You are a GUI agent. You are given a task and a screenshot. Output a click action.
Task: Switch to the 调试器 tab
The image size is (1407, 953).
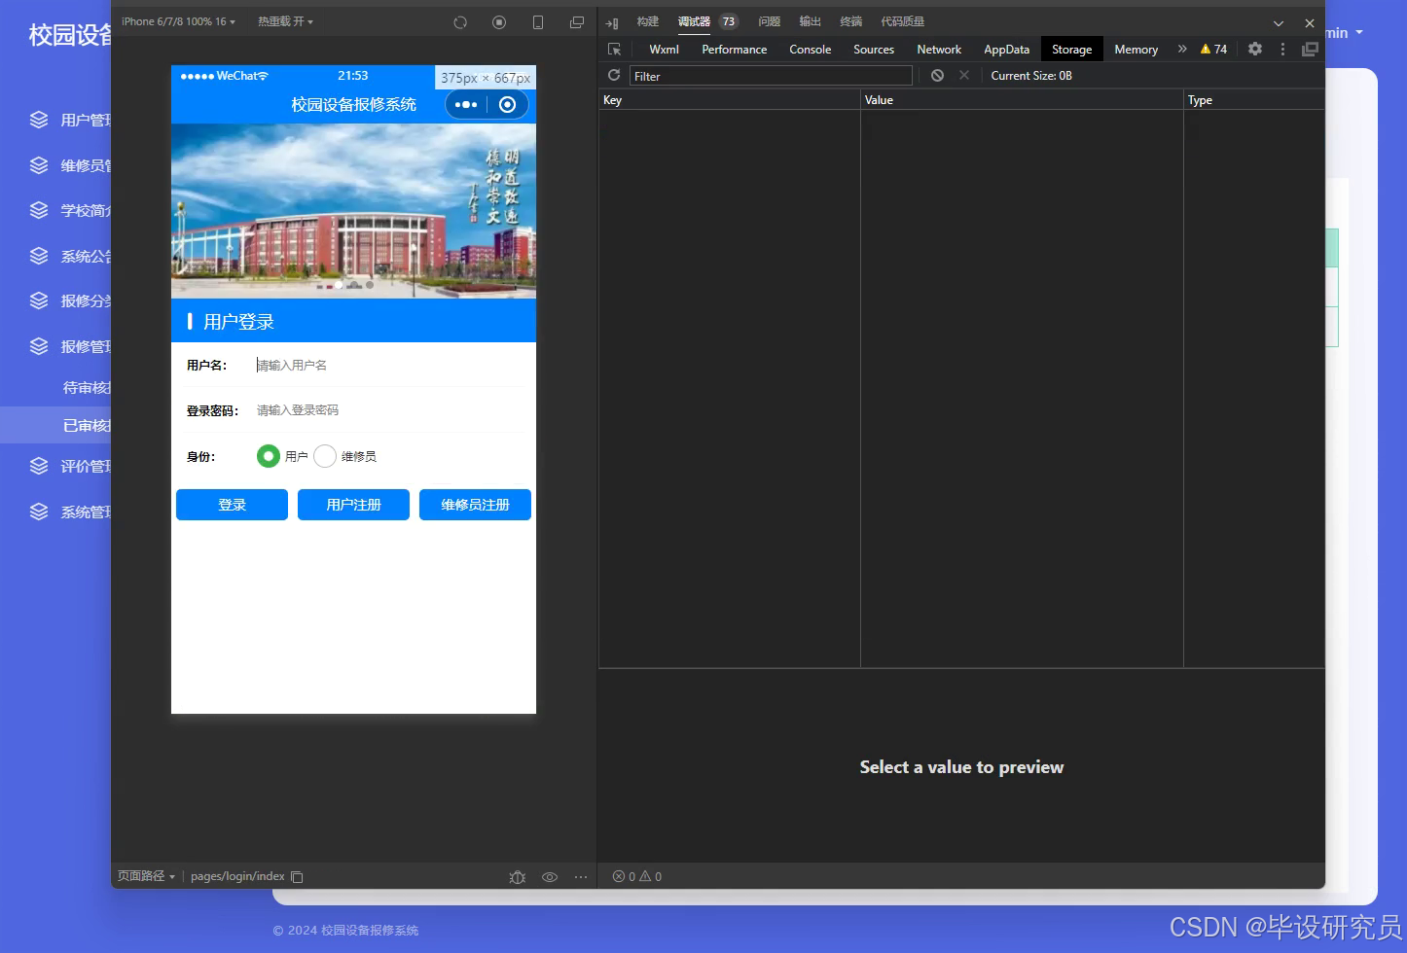[x=694, y=21]
